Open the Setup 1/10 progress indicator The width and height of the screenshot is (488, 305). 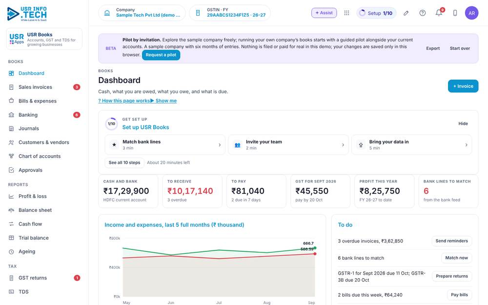[x=376, y=13]
